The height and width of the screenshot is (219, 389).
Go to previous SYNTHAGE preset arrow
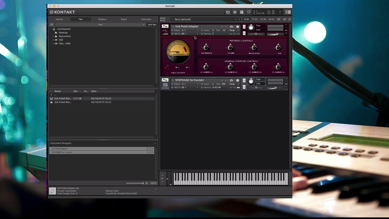(222, 80)
